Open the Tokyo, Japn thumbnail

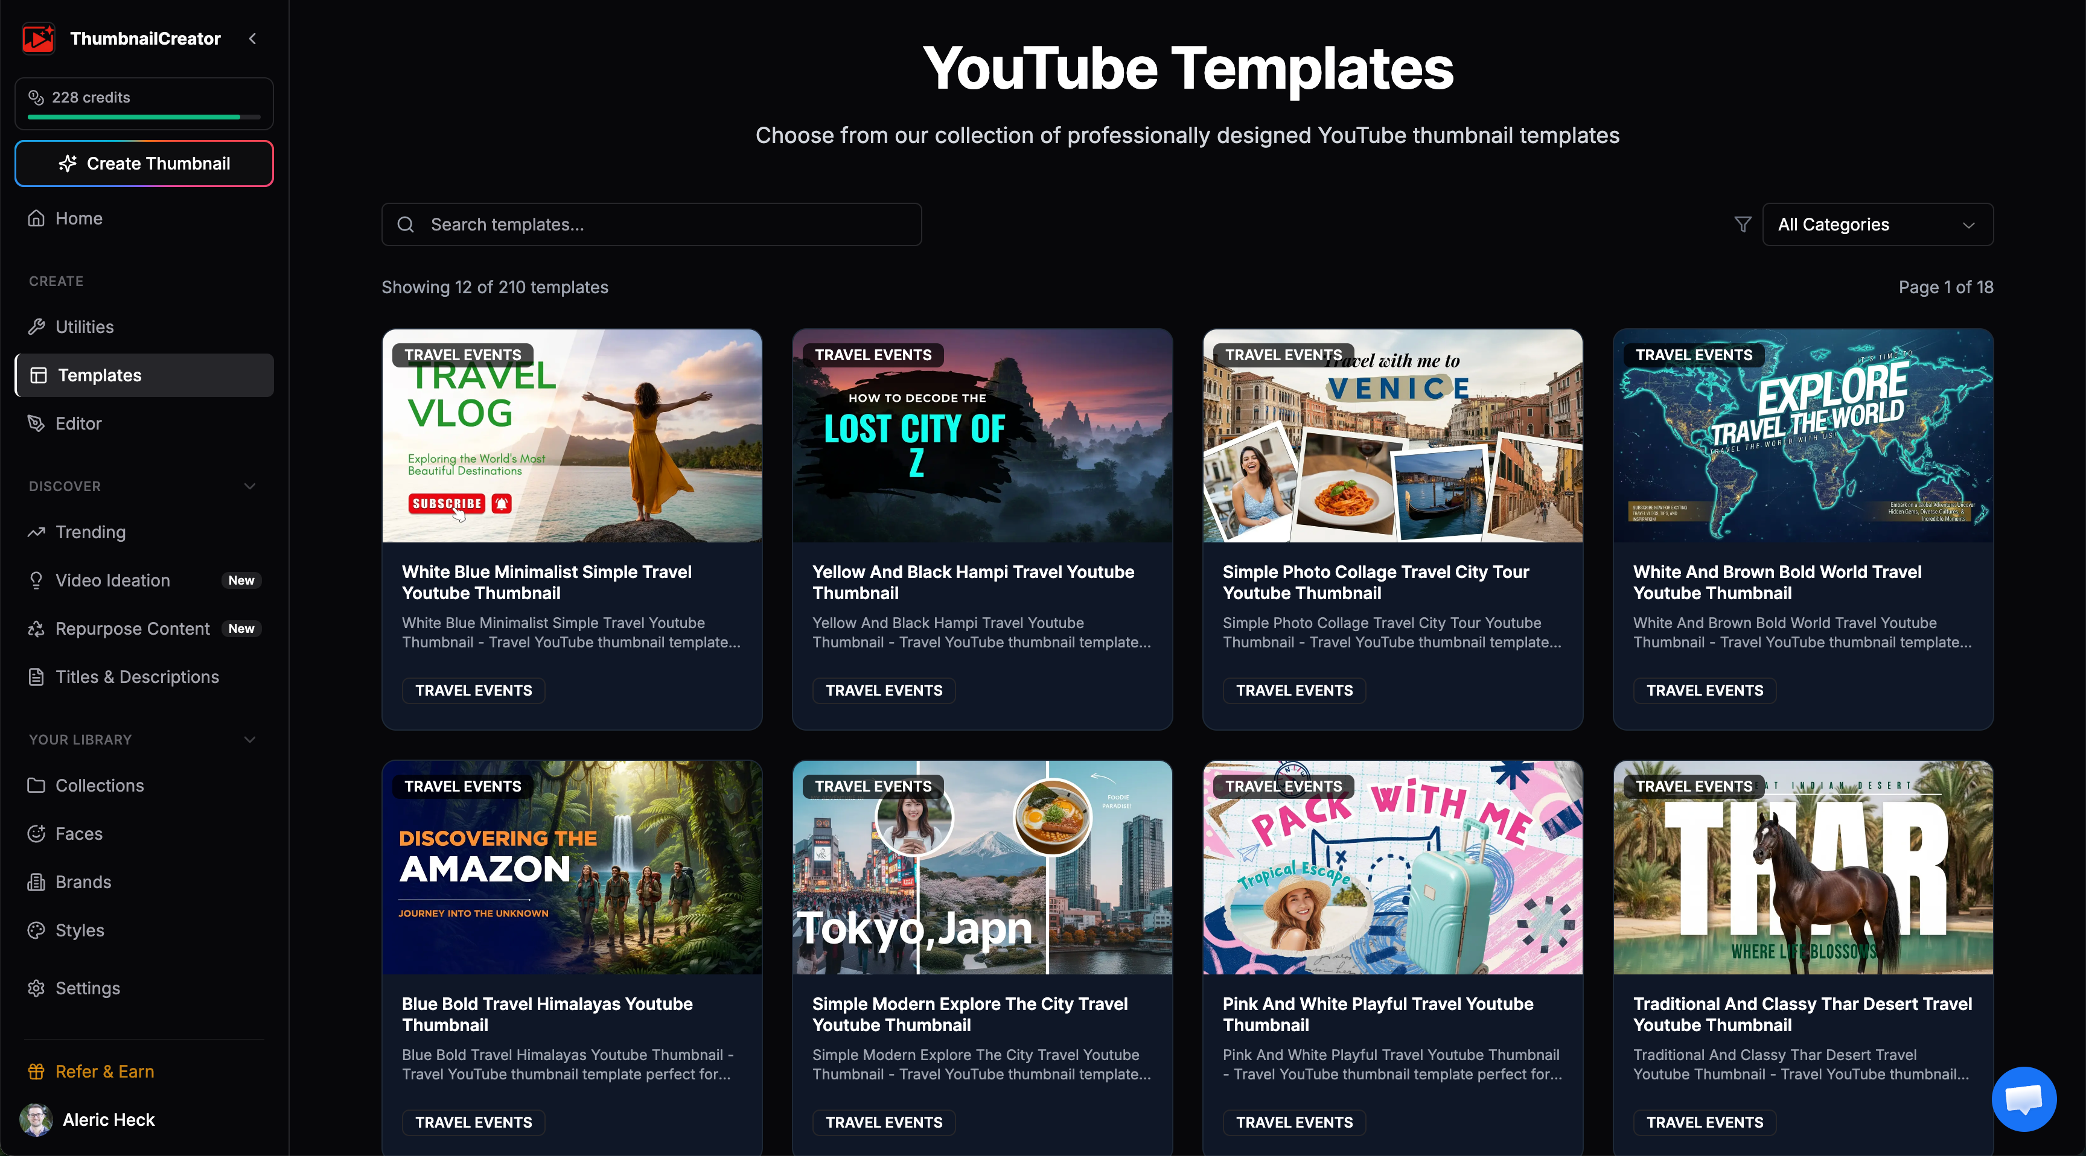(x=982, y=867)
